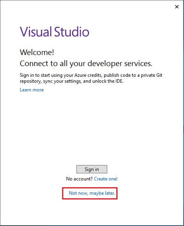The width and height of the screenshot is (184, 226).
Task: Click the No account? label
Action: pyautogui.click(x=79, y=179)
